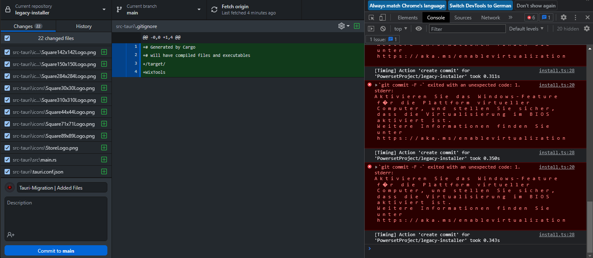Toggle DevTools device toolbar icon
This screenshot has width=593, height=258.
click(382, 17)
